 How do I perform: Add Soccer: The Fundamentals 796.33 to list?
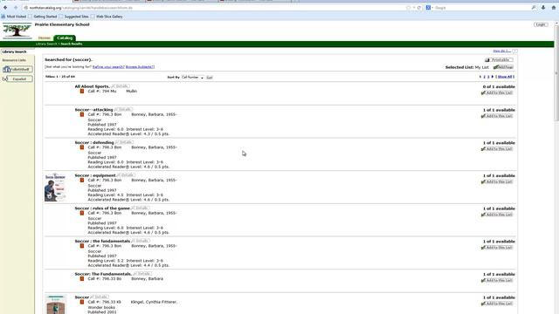tap(497, 281)
